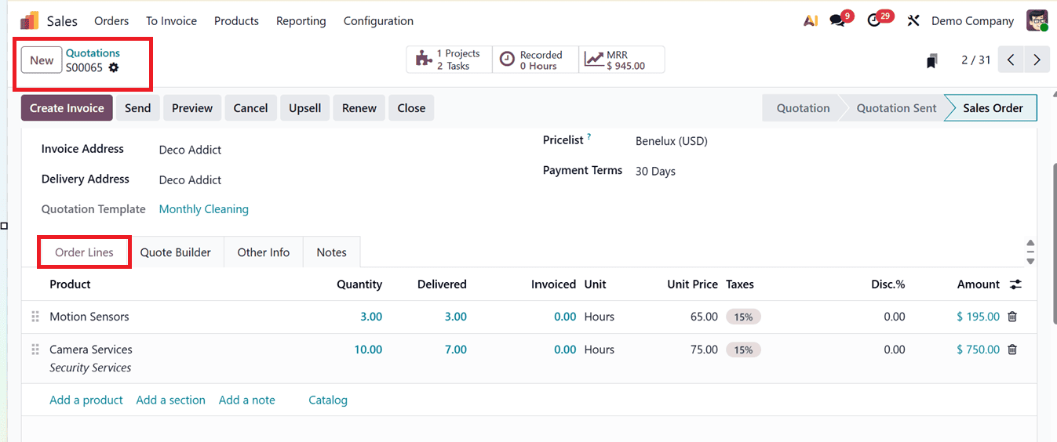Open the Monthly Cleaning template link
The width and height of the screenshot is (1057, 442).
[x=204, y=209]
